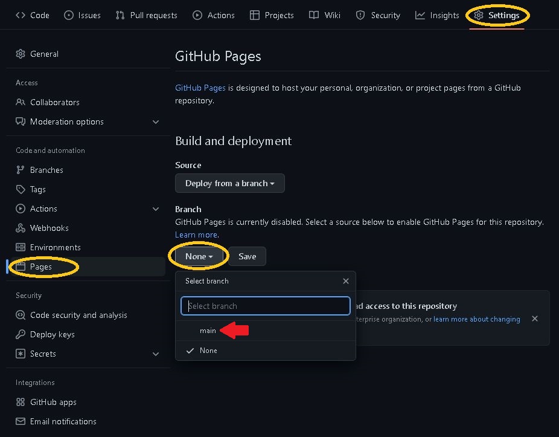The image size is (559, 437).
Task: Select the 'main' branch option
Action: 208,331
